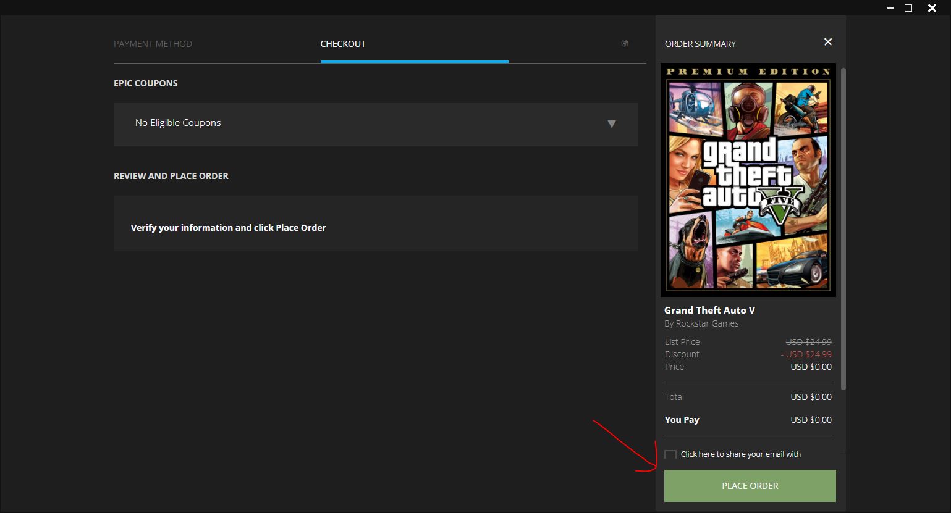Click the red discount amount
This screenshot has width=951, height=513.
[806, 354]
